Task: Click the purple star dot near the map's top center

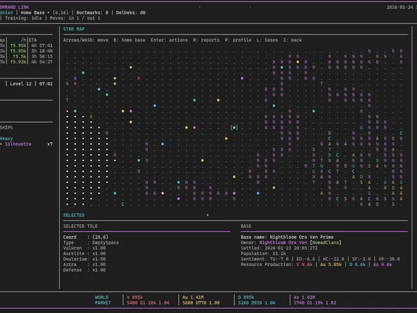Action: (242, 78)
